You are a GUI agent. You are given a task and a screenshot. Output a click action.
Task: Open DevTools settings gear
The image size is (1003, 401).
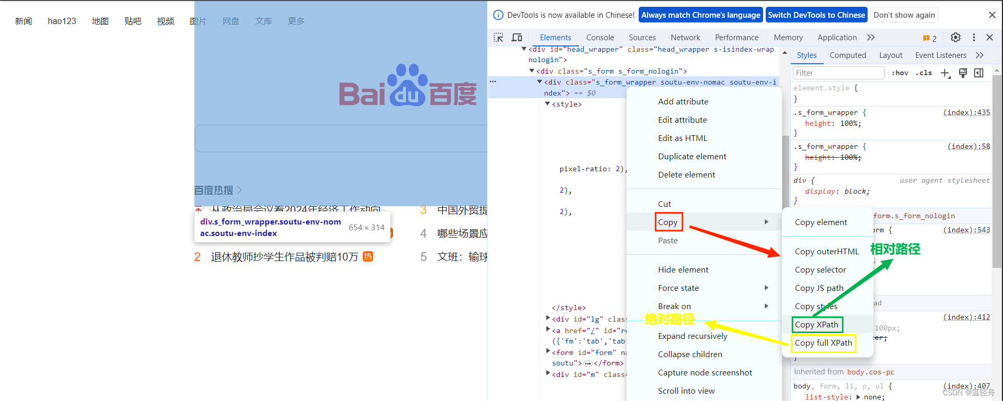pyautogui.click(x=955, y=38)
